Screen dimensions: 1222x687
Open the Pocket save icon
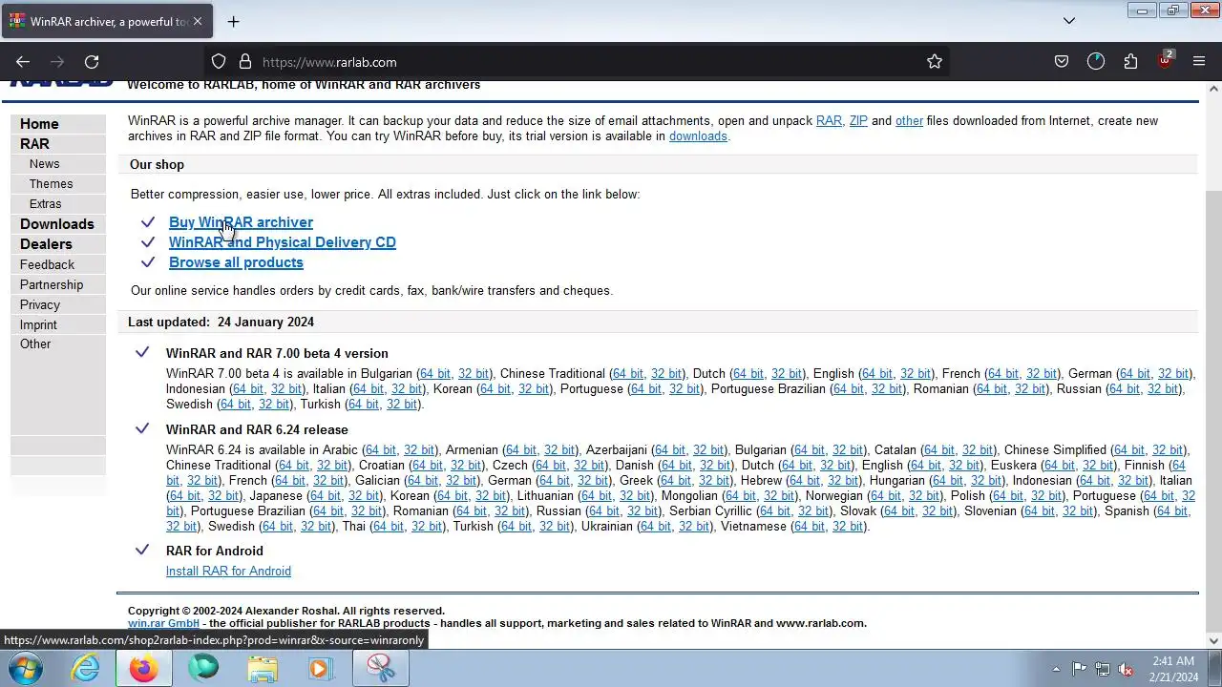coord(1062,61)
